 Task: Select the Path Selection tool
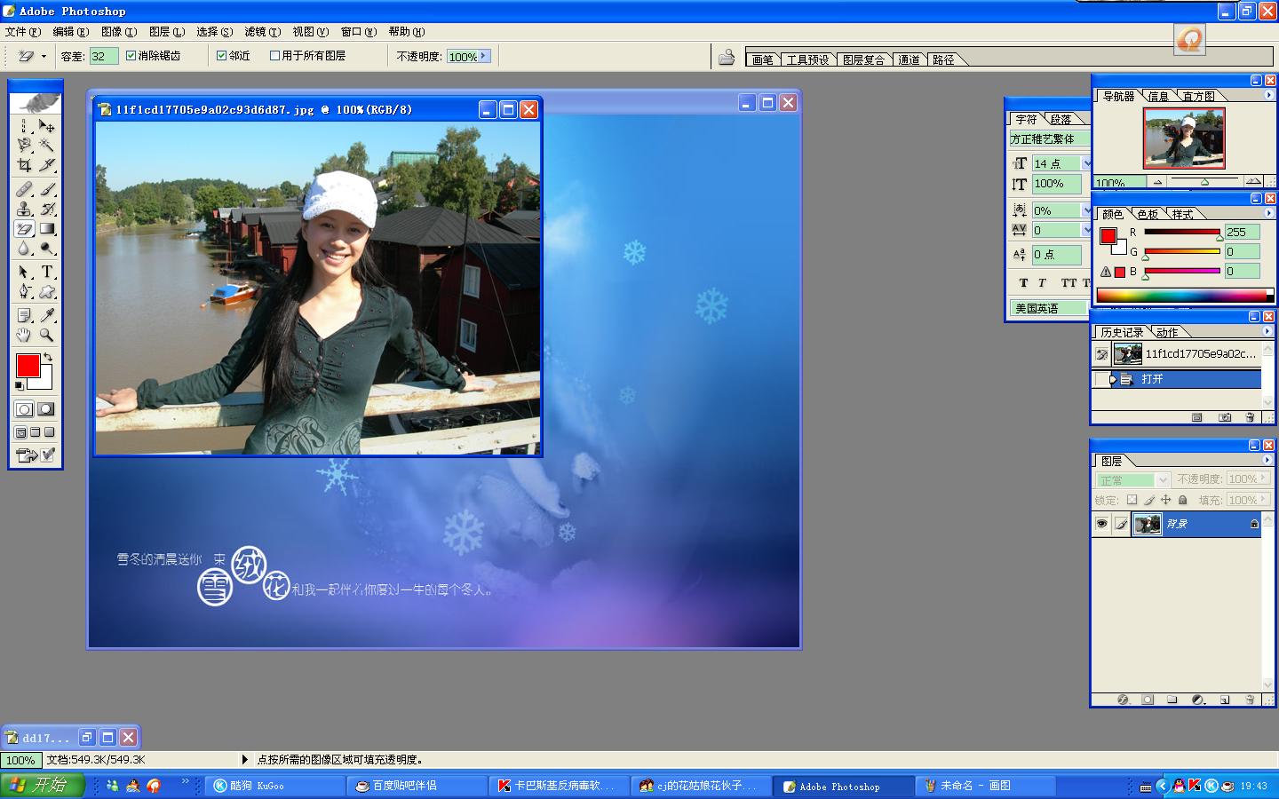tap(24, 272)
